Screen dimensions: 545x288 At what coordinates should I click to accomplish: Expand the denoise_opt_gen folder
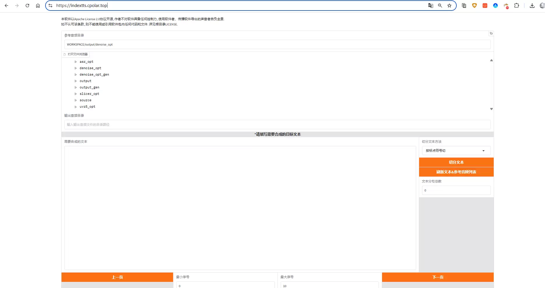tap(76, 75)
